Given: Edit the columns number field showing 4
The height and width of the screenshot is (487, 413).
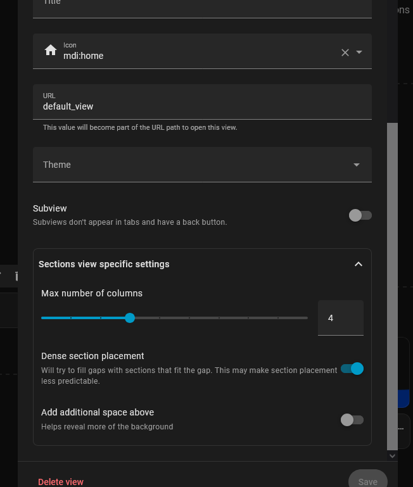Looking at the screenshot, I should (x=341, y=318).
